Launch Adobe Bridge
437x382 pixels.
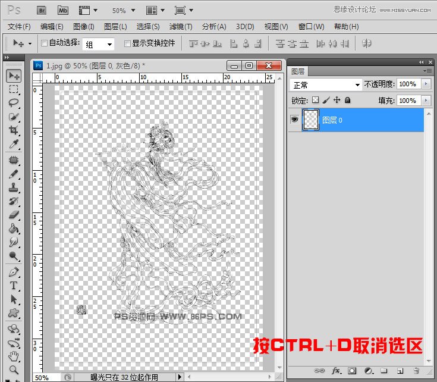tap(42, 11)
